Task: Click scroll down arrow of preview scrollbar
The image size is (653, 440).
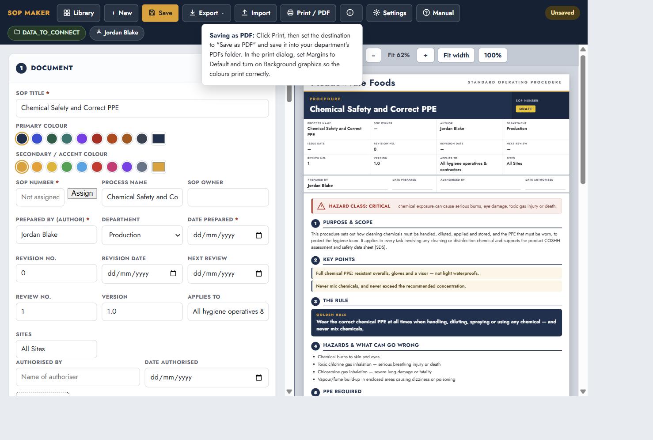Action: tap(583, 391)
